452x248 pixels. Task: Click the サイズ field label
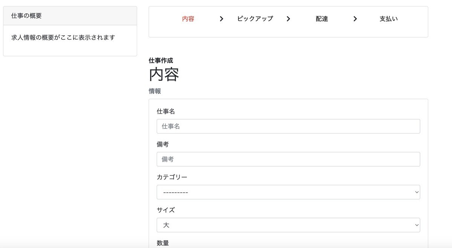[x=166, y=210]
